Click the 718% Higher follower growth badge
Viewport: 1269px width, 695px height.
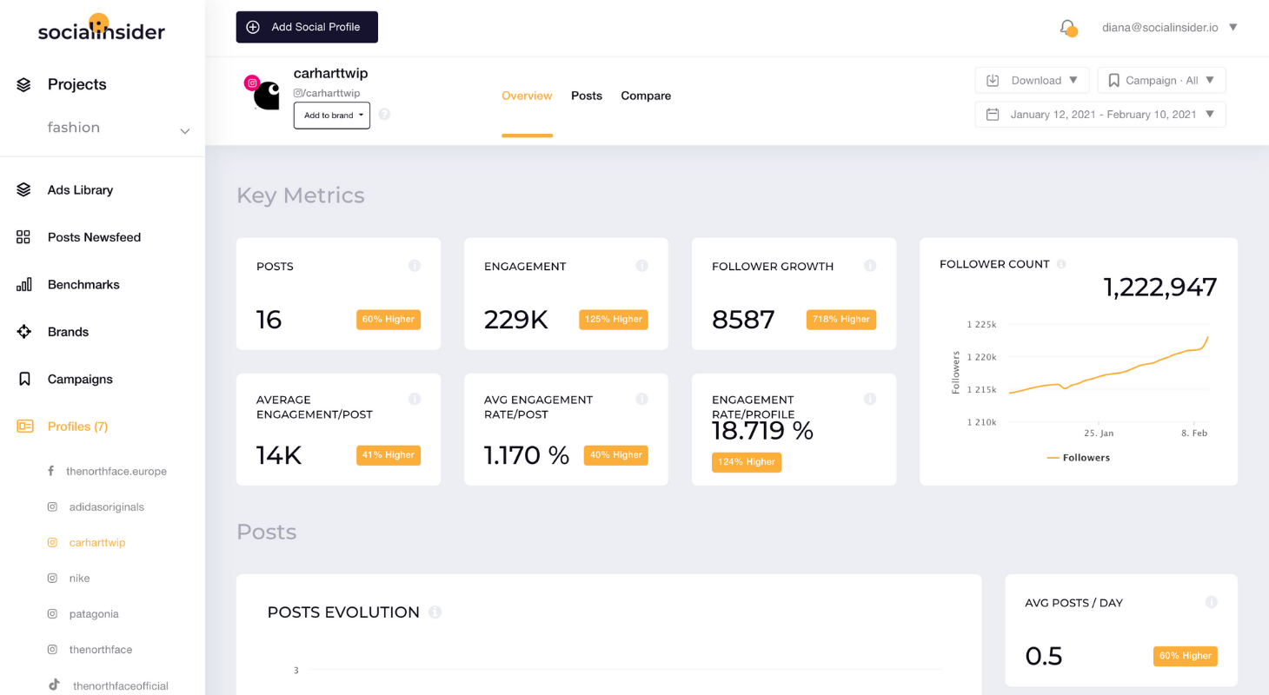[841, 320]
